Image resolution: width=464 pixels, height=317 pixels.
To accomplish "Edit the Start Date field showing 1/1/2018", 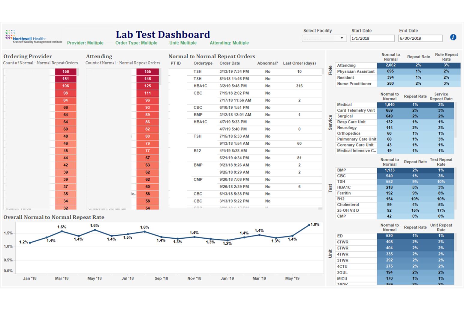I will pyautogui.click(x=372, y=38).
